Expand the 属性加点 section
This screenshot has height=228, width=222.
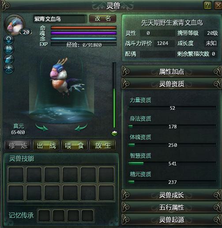tap(171, 71)
